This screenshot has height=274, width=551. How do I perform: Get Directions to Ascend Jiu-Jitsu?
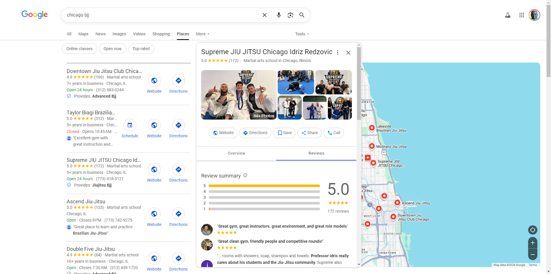pos(178,217)
